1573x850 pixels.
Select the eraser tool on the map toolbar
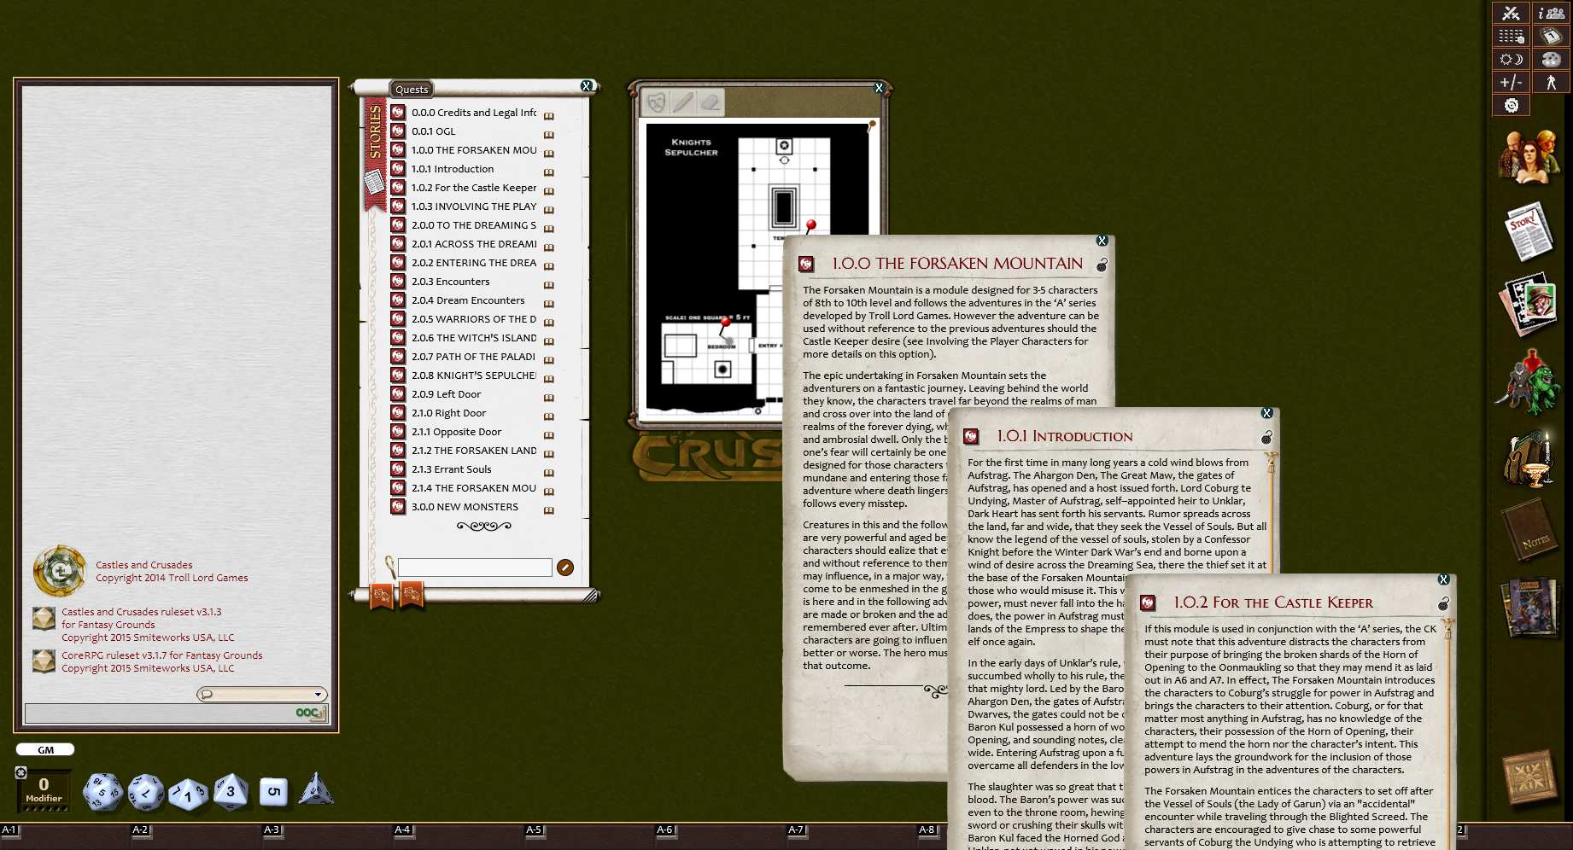coord(710,102)
